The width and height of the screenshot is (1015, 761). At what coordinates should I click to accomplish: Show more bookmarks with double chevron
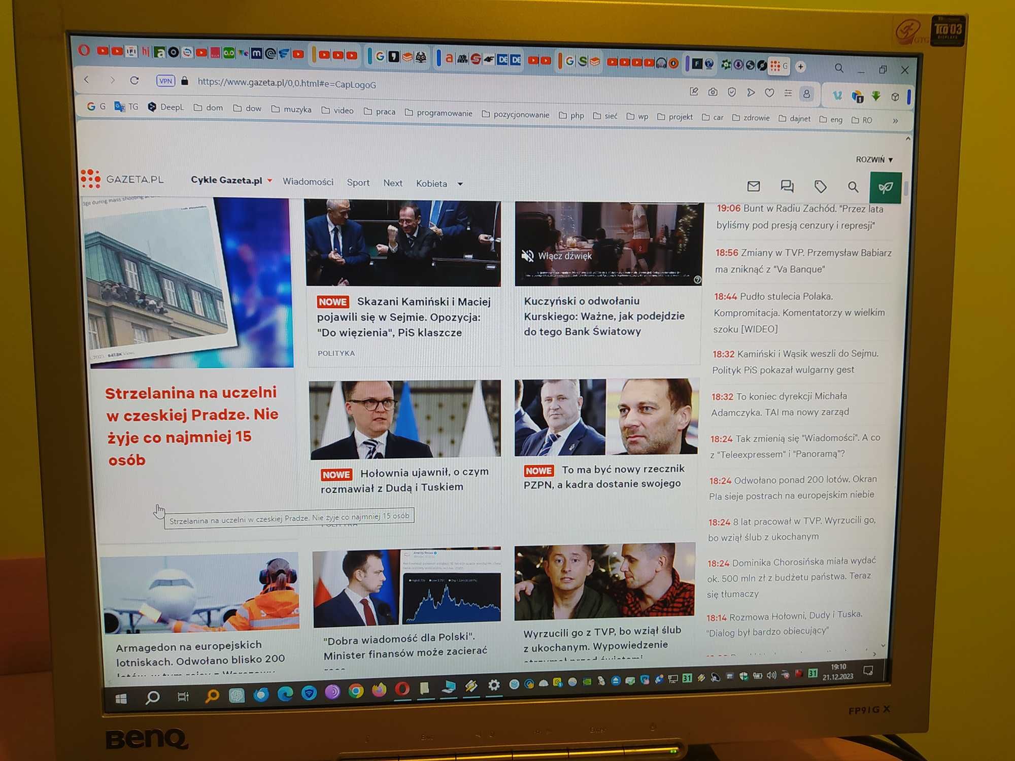tap(895, 121)
